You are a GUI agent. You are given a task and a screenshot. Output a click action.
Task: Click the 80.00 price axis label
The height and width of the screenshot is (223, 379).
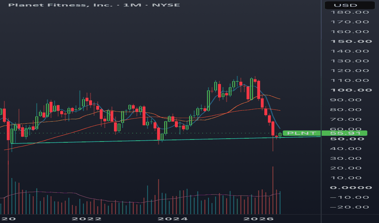(x=346, y=110)
